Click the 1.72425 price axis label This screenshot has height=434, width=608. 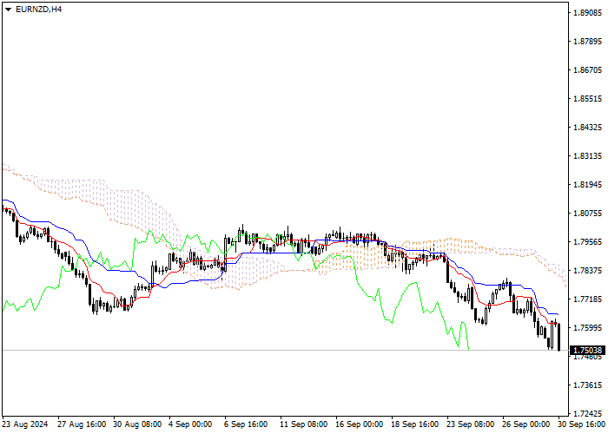[x=587, y=414]
